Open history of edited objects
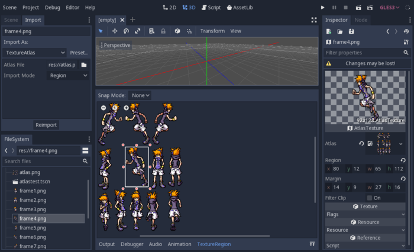Image resolution: width=414 pixels, height=252 pixels. 406,31
